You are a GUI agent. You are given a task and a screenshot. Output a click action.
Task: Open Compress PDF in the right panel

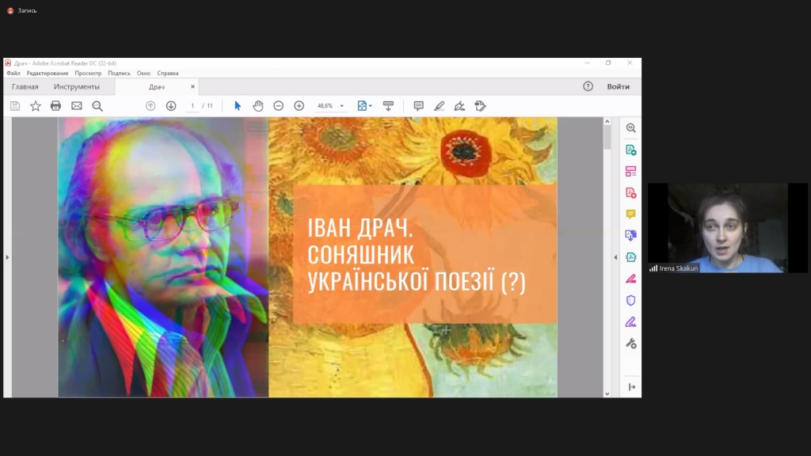pos(630,257)
